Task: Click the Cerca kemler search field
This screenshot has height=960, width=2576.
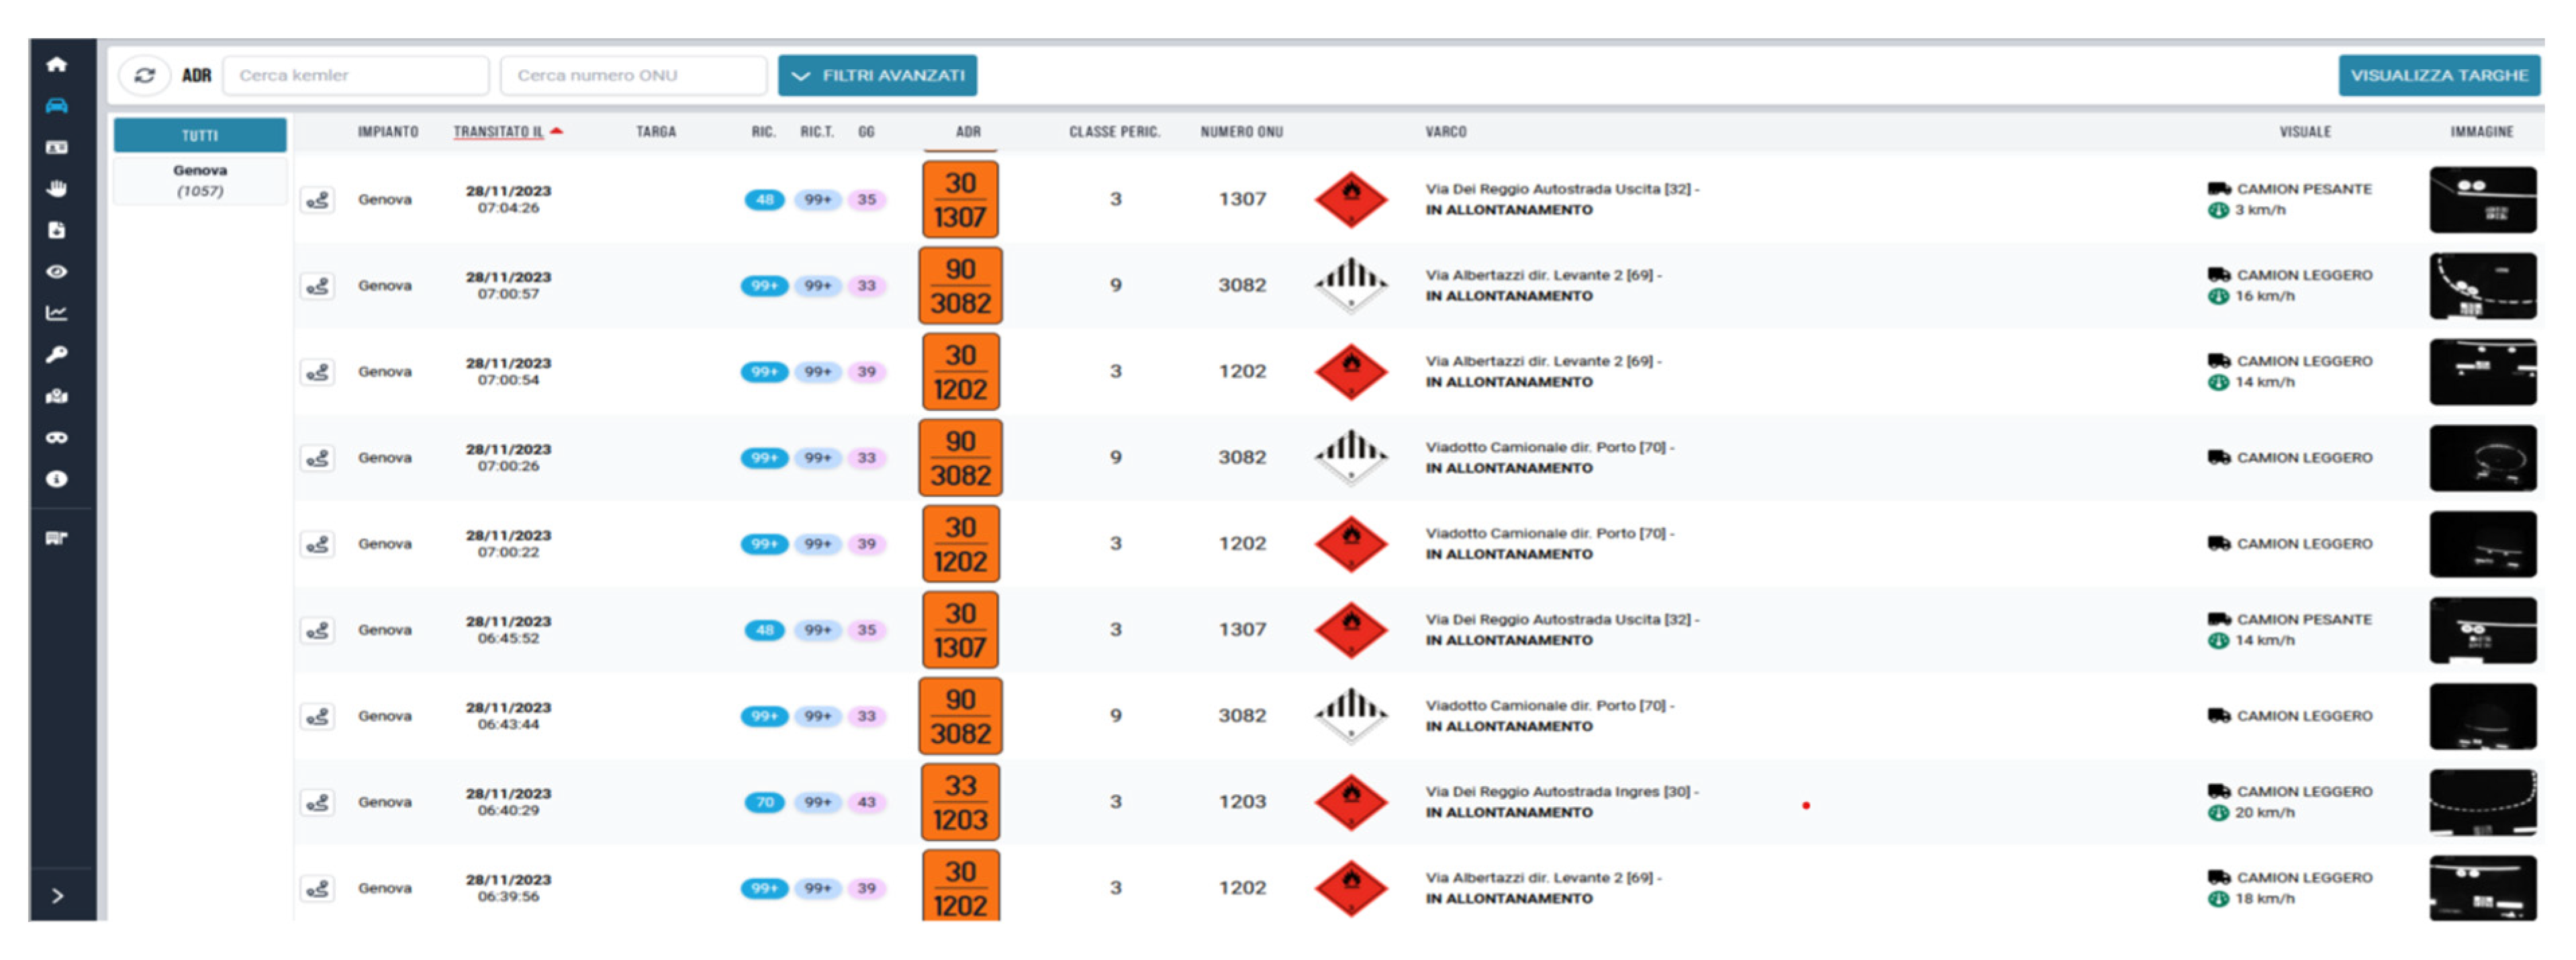Action: (356, 76)
